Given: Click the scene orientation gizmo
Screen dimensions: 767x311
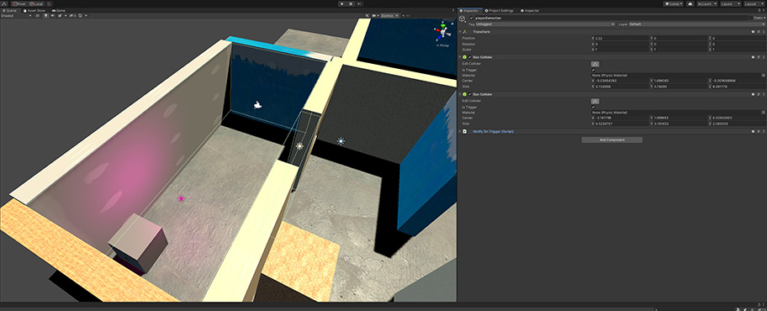Looking at the screenshot, I should (x=442, y=32).
